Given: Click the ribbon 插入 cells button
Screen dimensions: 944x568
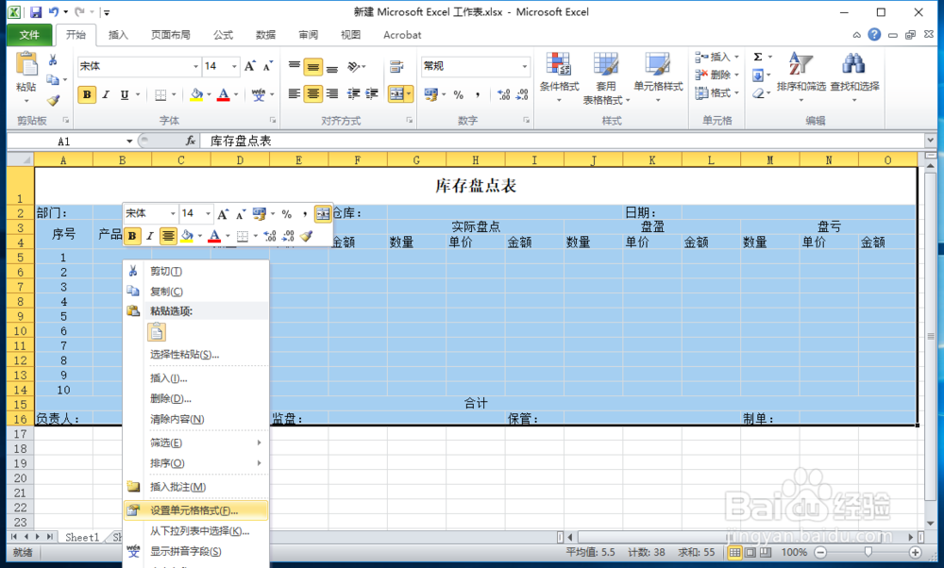Looking at the screenshot, I should [716, 58].
